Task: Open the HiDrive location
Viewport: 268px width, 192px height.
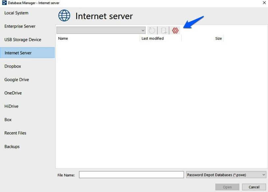Action: coord(11,106)
